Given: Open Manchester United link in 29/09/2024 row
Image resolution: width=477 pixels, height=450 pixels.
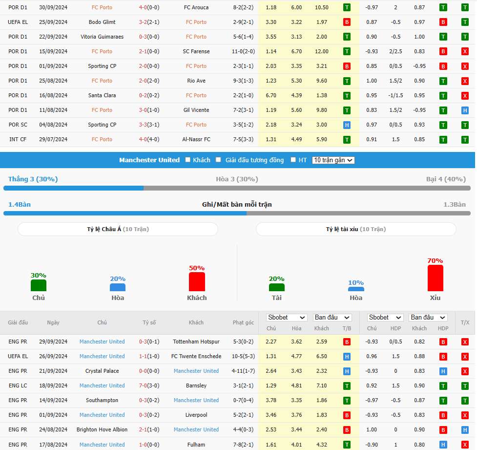Looking at the screenshot, I should [x=102, y=342].
